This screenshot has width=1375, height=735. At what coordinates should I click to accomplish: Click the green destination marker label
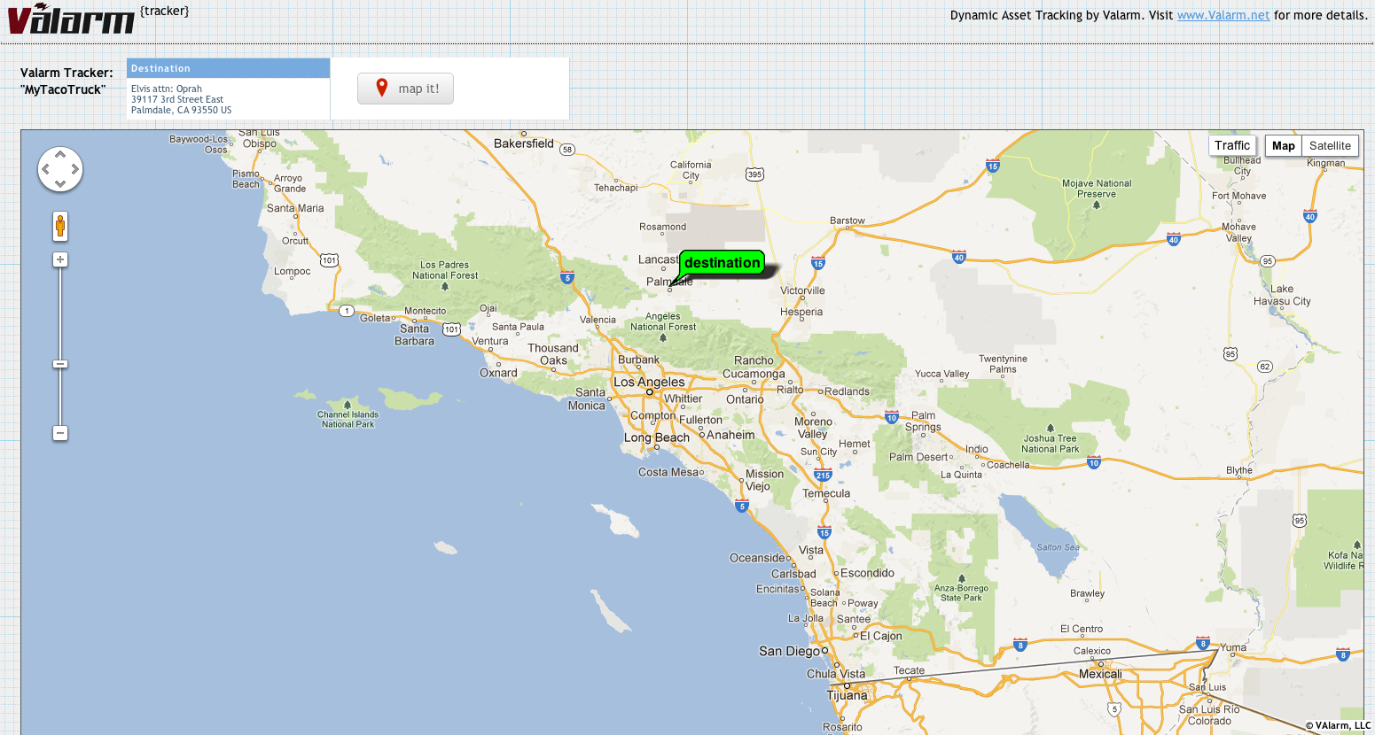(x=723, y=263)
